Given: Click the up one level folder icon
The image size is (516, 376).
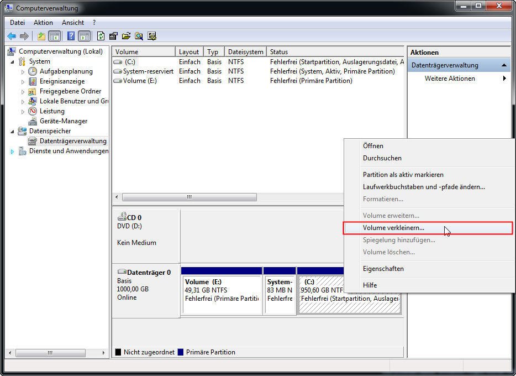Looking at the screenshot, I should (x=41, y=36).
